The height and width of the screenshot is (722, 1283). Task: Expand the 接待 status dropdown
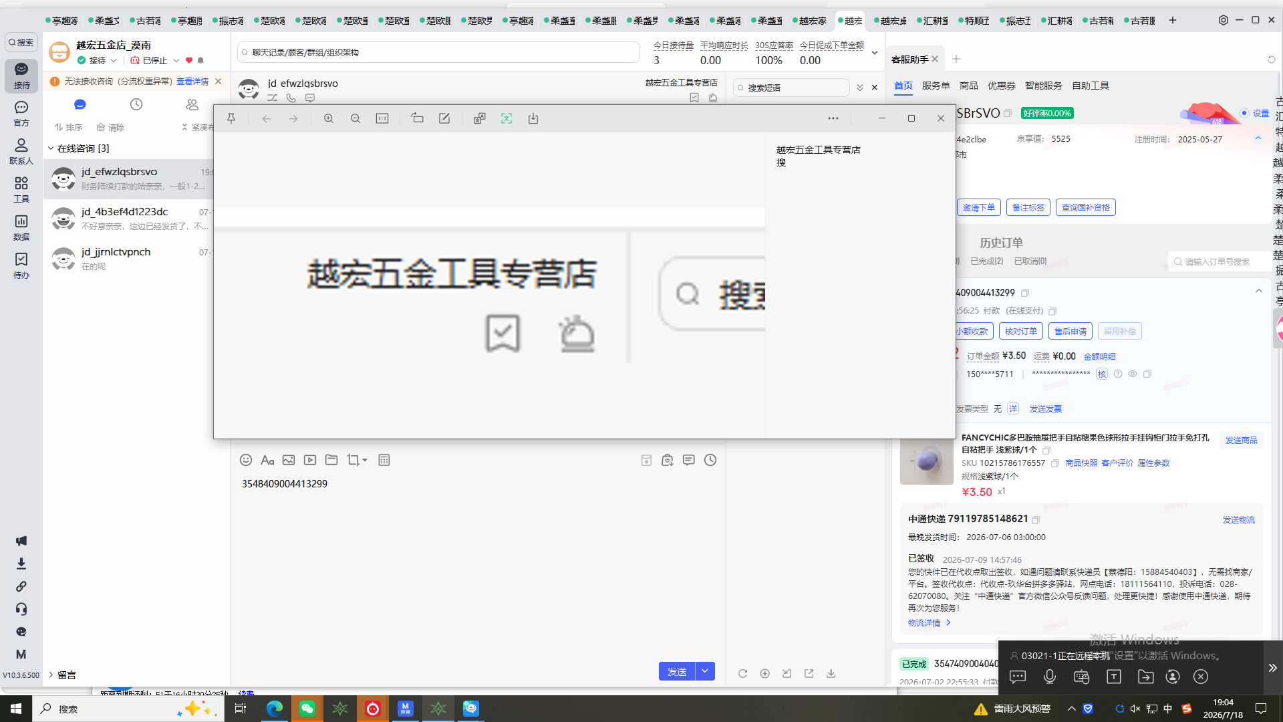pyautogui.click(x=114, y=60)
